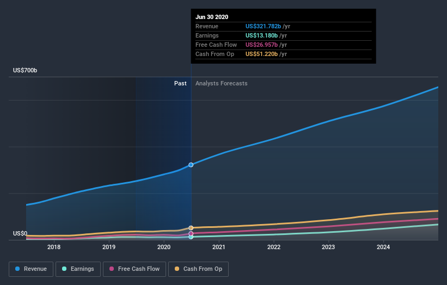Toggle the Cash From Op legend series
The width and height of the screenshot is (447, 285).
(x=198, y=269)
